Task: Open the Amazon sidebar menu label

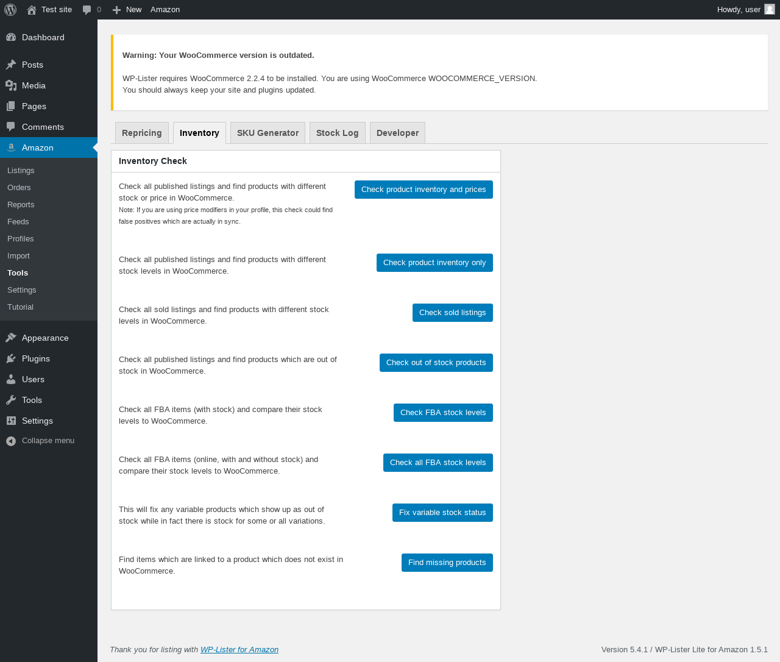Action: click(x=38, y=148)
